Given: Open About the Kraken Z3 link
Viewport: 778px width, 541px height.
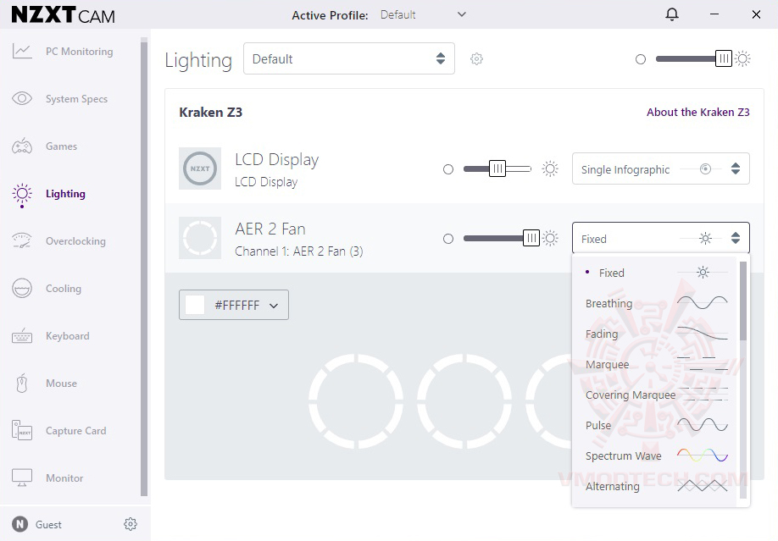Looking at the screenshot, I should (x=697, y=112).
